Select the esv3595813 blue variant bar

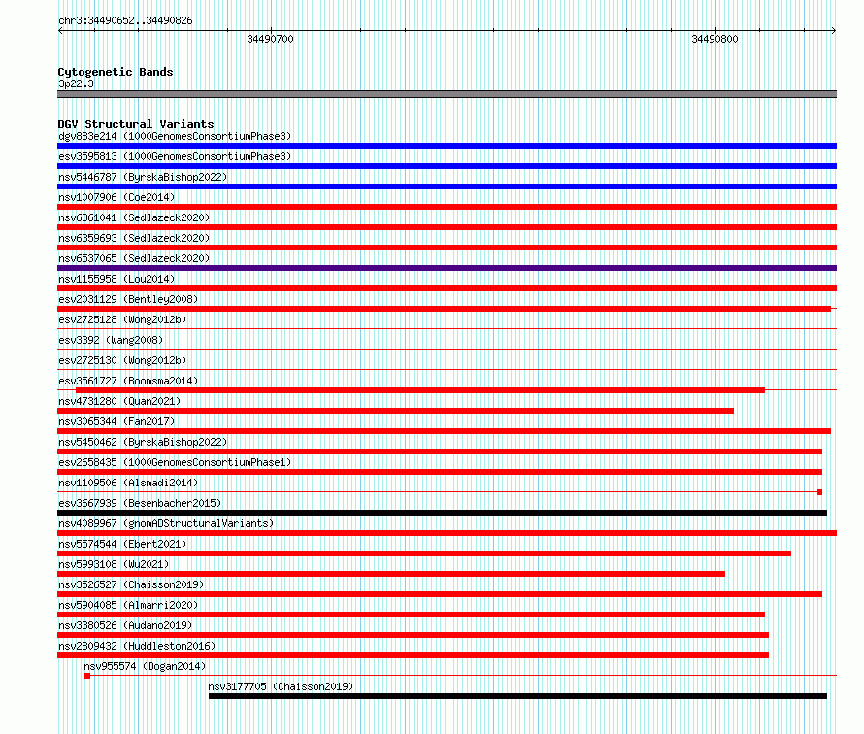(x=447, y=166)
